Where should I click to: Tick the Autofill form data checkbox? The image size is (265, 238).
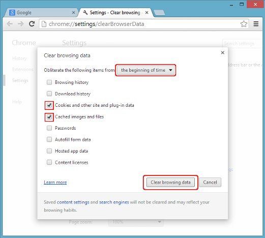tap(49, 139)
